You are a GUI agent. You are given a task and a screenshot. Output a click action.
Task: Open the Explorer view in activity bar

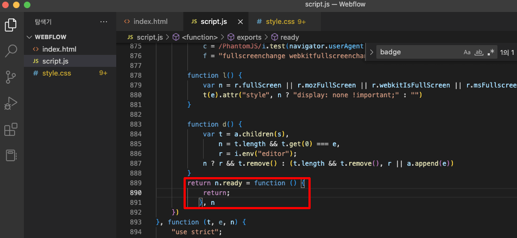11,25
